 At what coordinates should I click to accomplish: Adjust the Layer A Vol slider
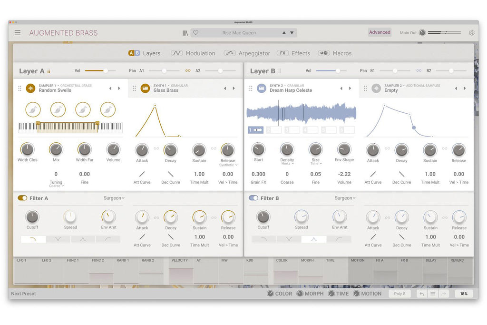pos(100,70)
